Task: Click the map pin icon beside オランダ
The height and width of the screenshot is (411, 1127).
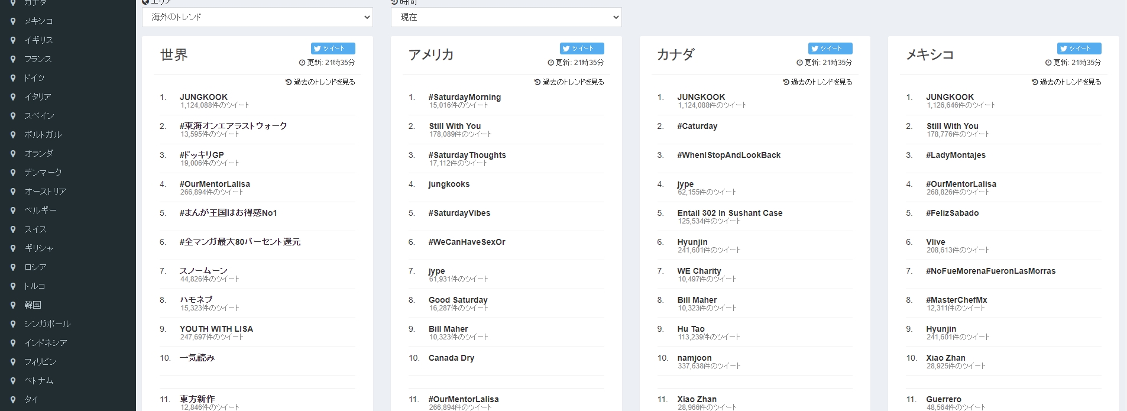Action: (13, 154)
